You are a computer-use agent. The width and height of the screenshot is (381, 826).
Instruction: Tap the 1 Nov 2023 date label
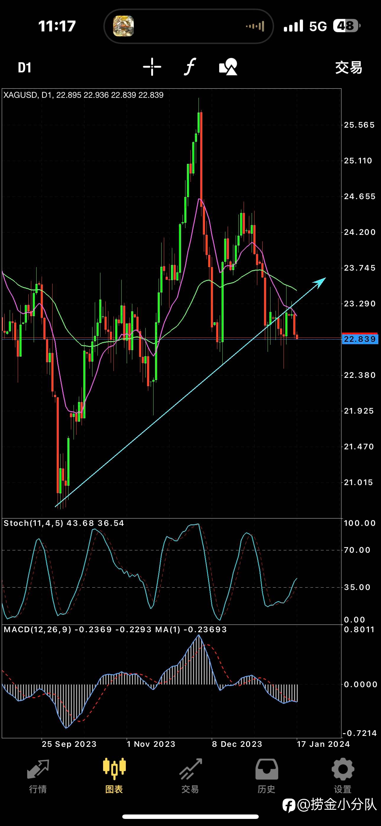[x=151, y=744]
